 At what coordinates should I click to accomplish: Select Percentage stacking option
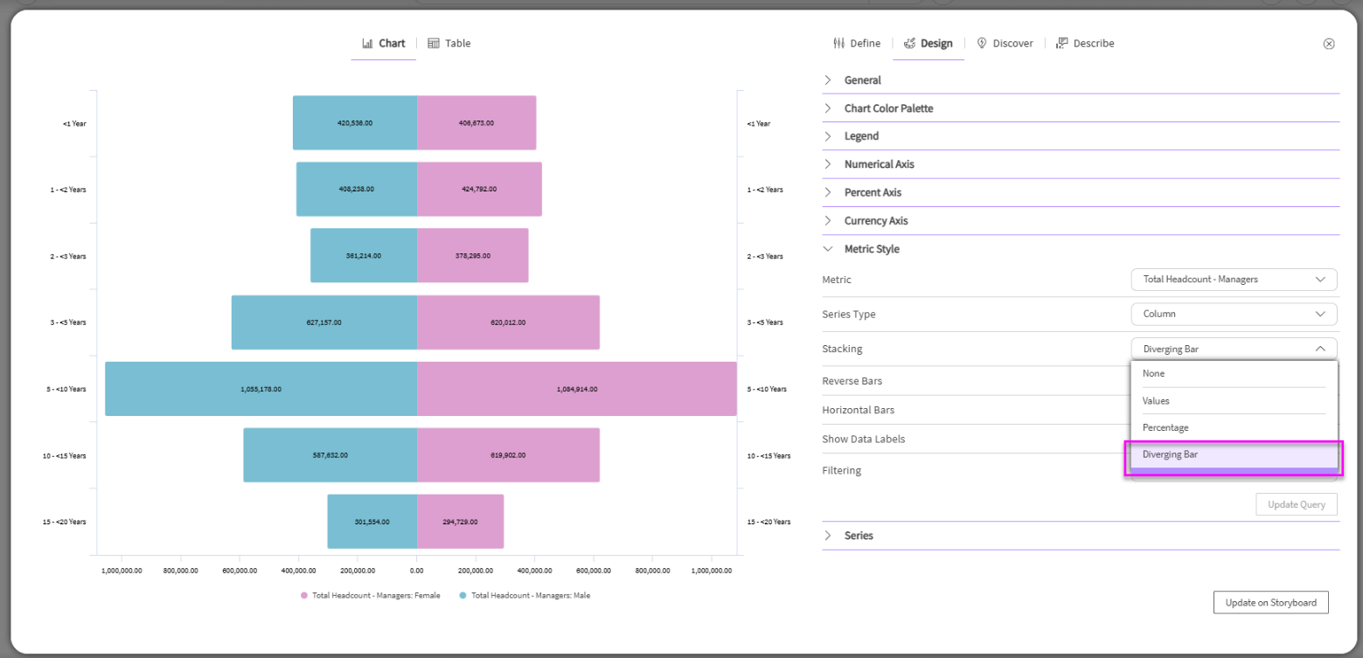1165,427
